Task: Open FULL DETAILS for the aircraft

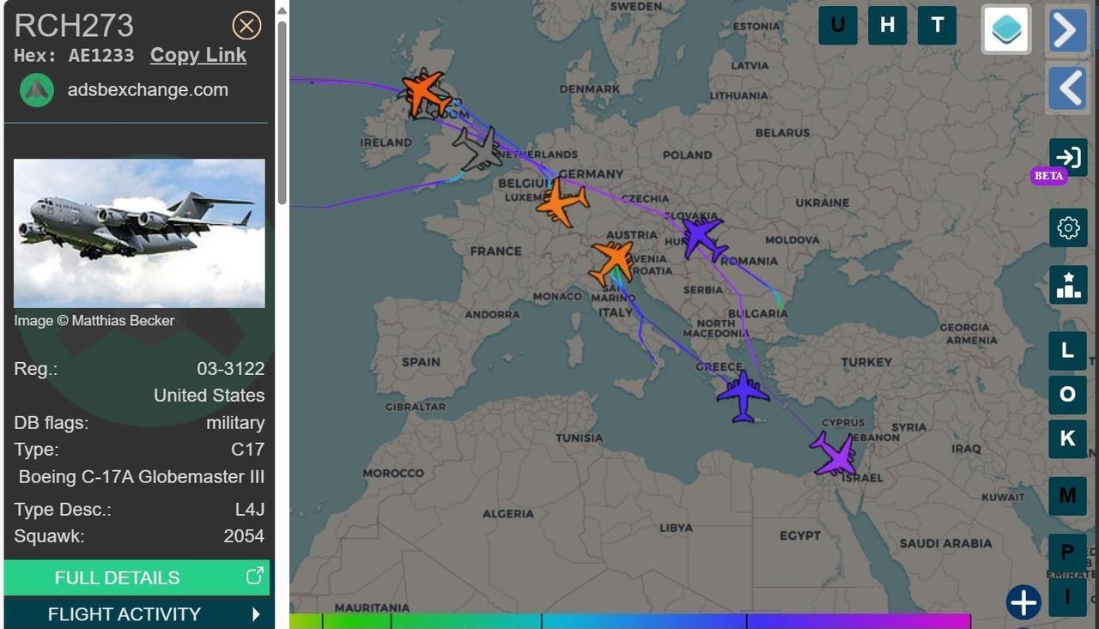Action: pyautogui.click(x=137, y=578)
